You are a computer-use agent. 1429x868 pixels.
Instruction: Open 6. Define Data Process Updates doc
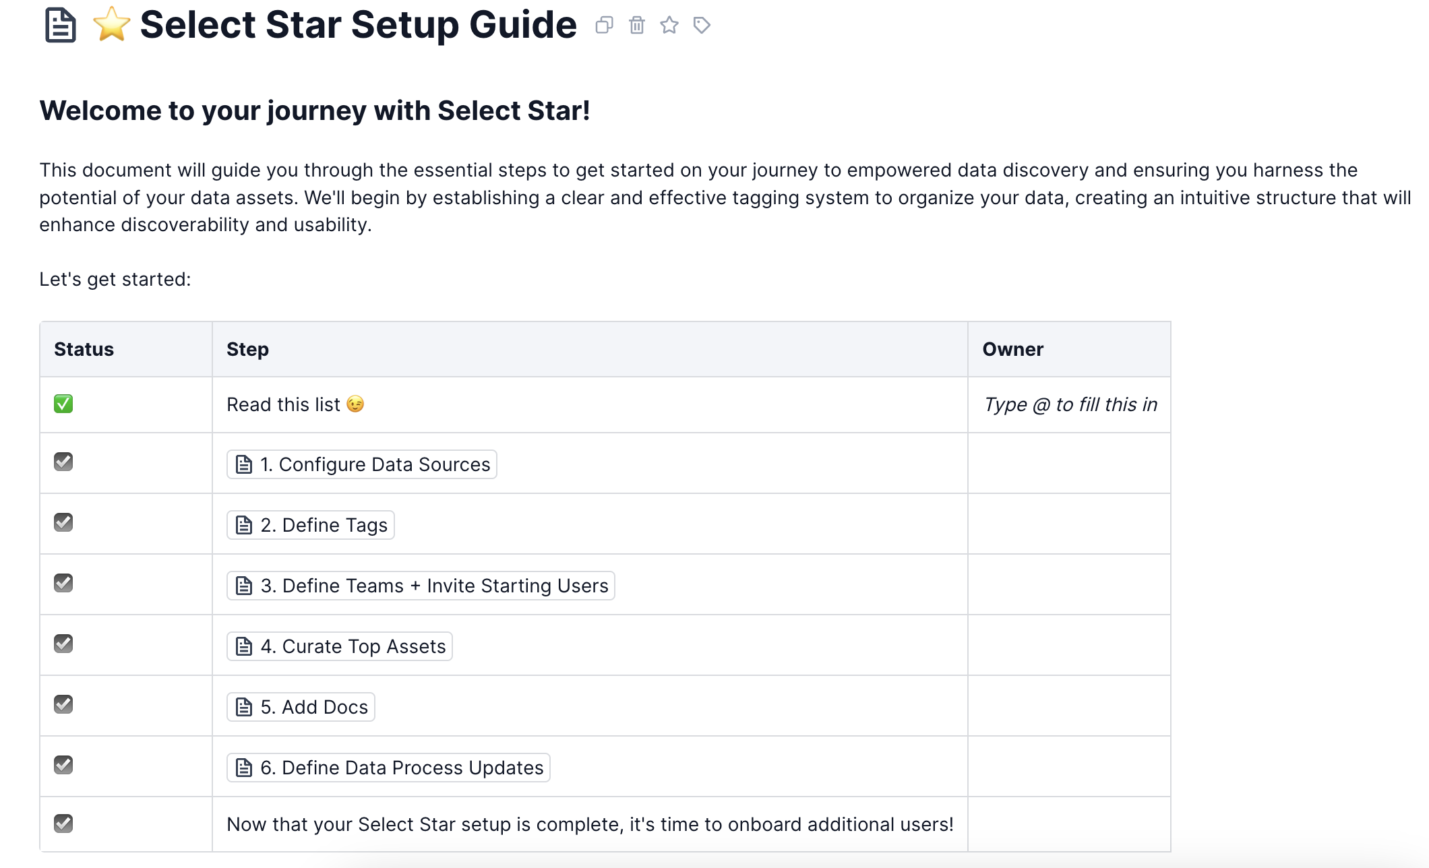(x=402, y=768)
